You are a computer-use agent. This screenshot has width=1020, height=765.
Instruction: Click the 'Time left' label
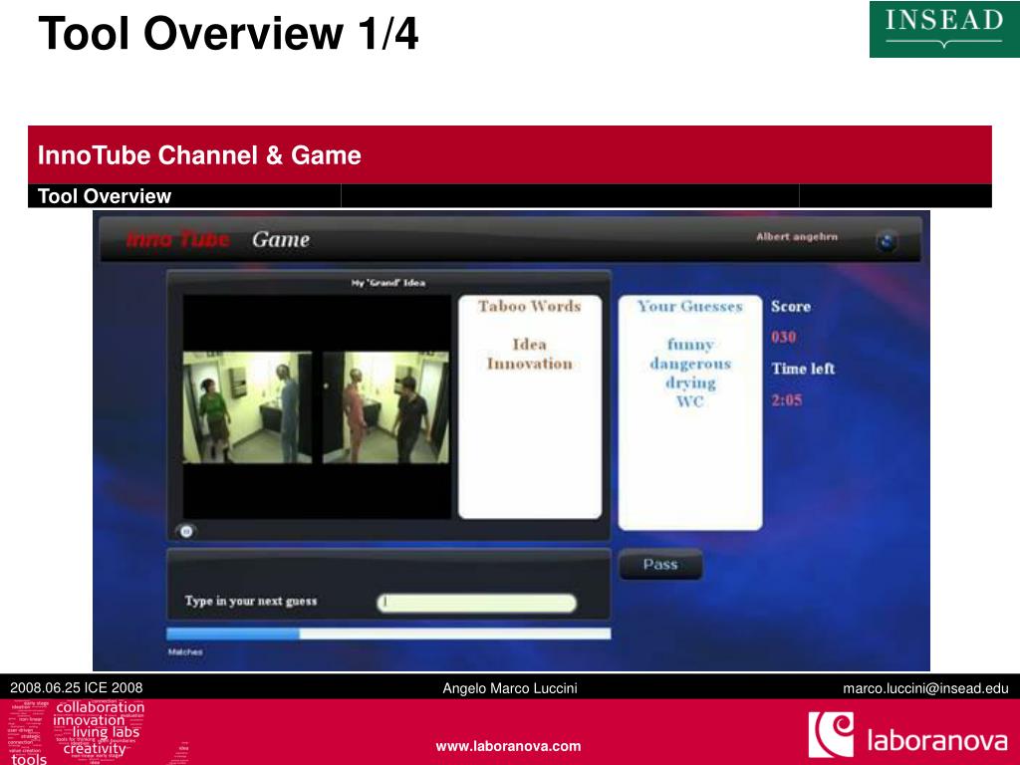804,369
